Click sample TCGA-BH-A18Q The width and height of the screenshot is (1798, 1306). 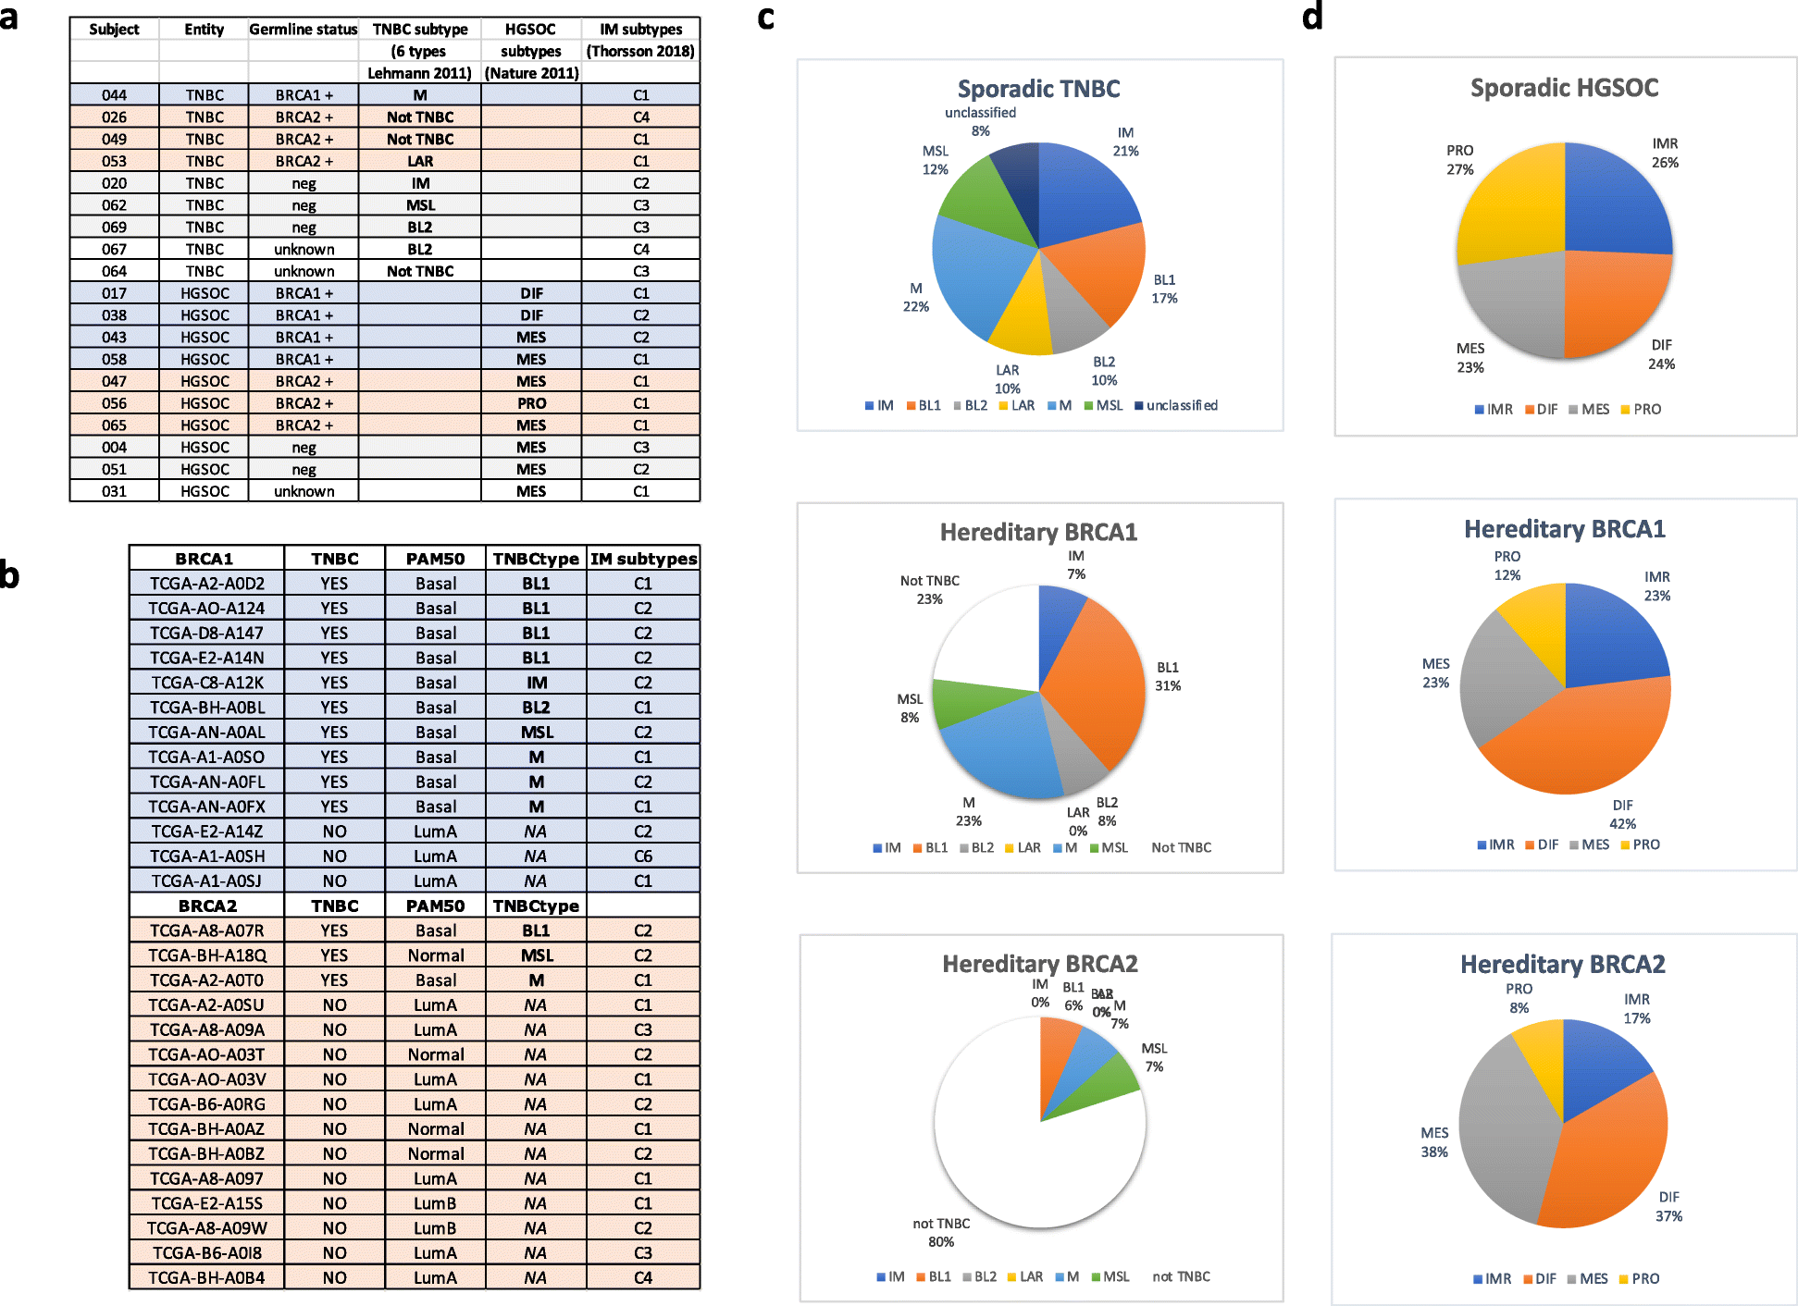(x=206, y=955)
